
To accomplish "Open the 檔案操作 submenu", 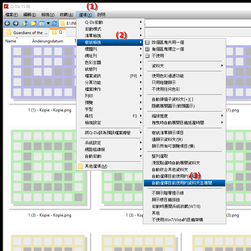I will click(110, 89).
